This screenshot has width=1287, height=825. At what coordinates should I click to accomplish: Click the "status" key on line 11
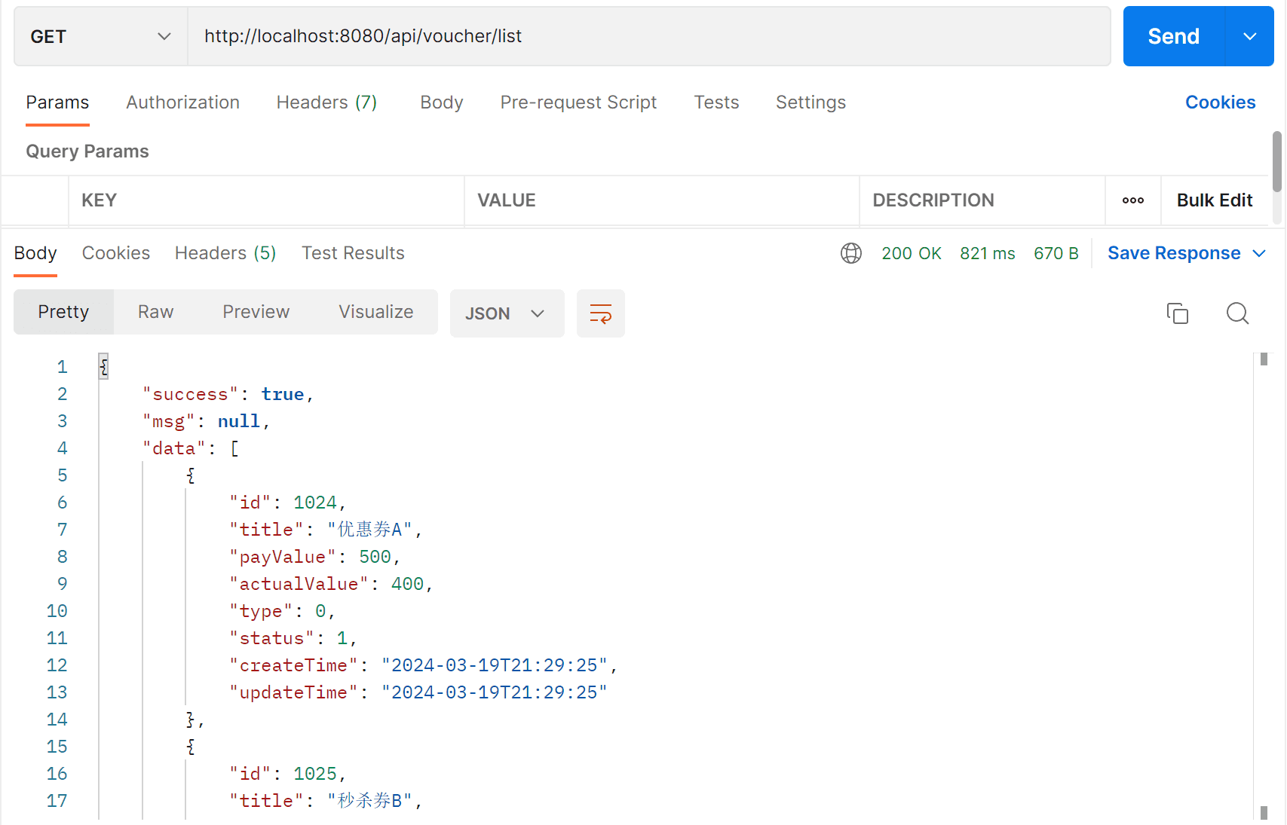271,638
